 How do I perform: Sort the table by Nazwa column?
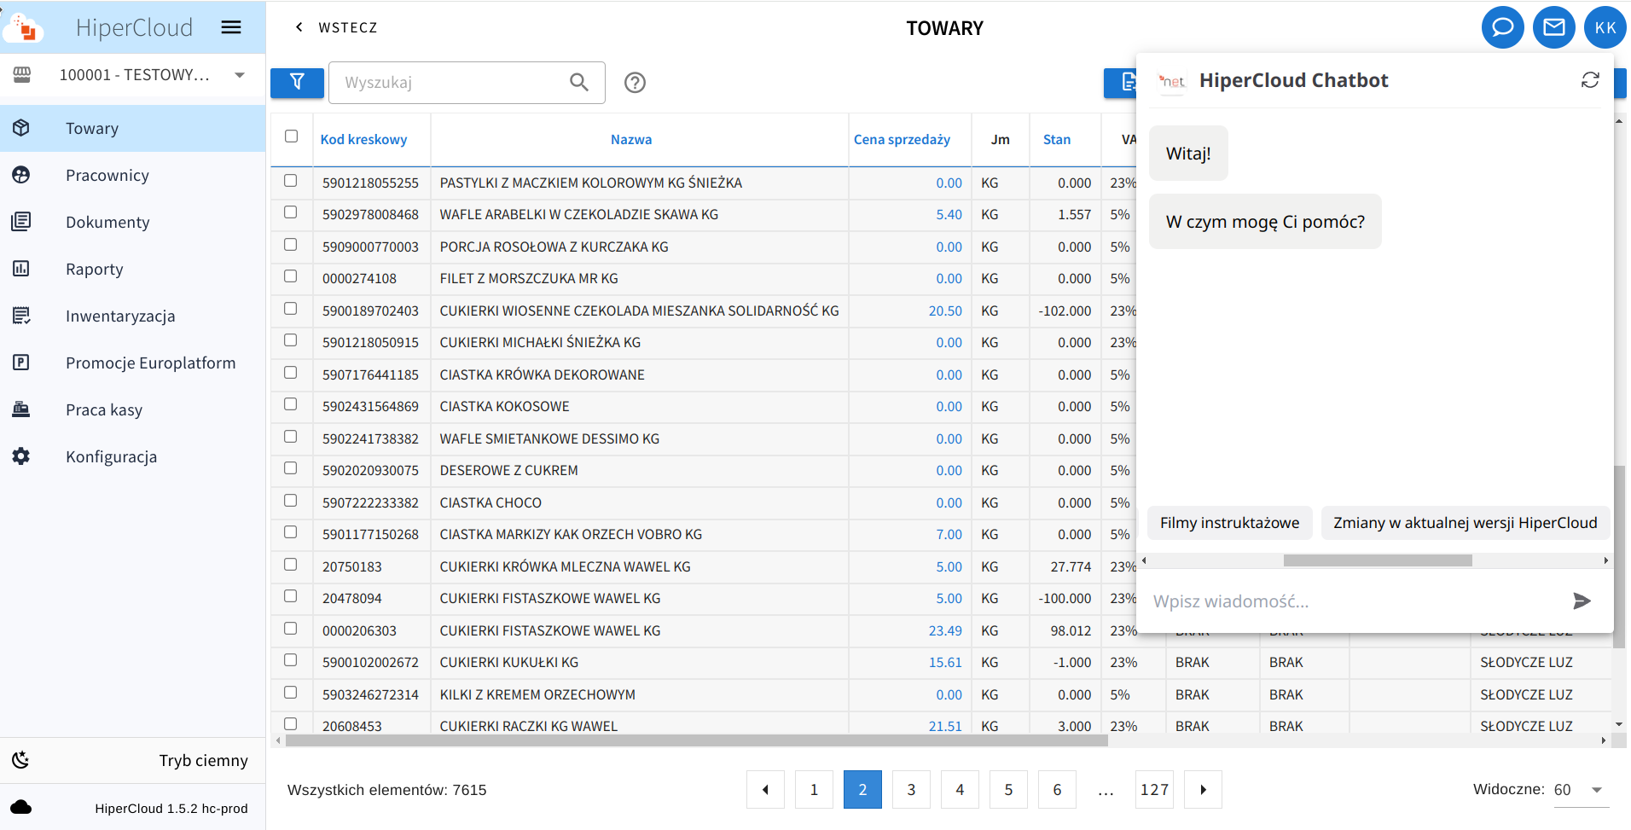tap(631, 139)
